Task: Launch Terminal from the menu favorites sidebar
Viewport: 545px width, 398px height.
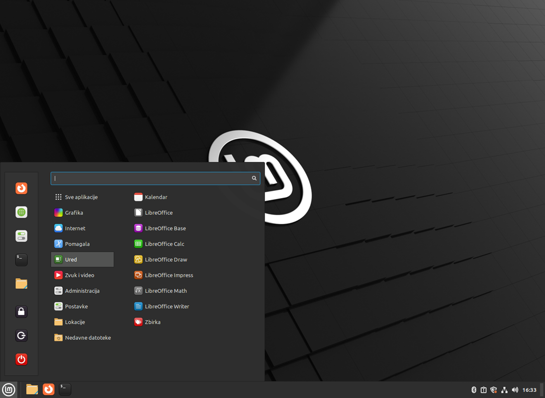Action: point(21,260)
